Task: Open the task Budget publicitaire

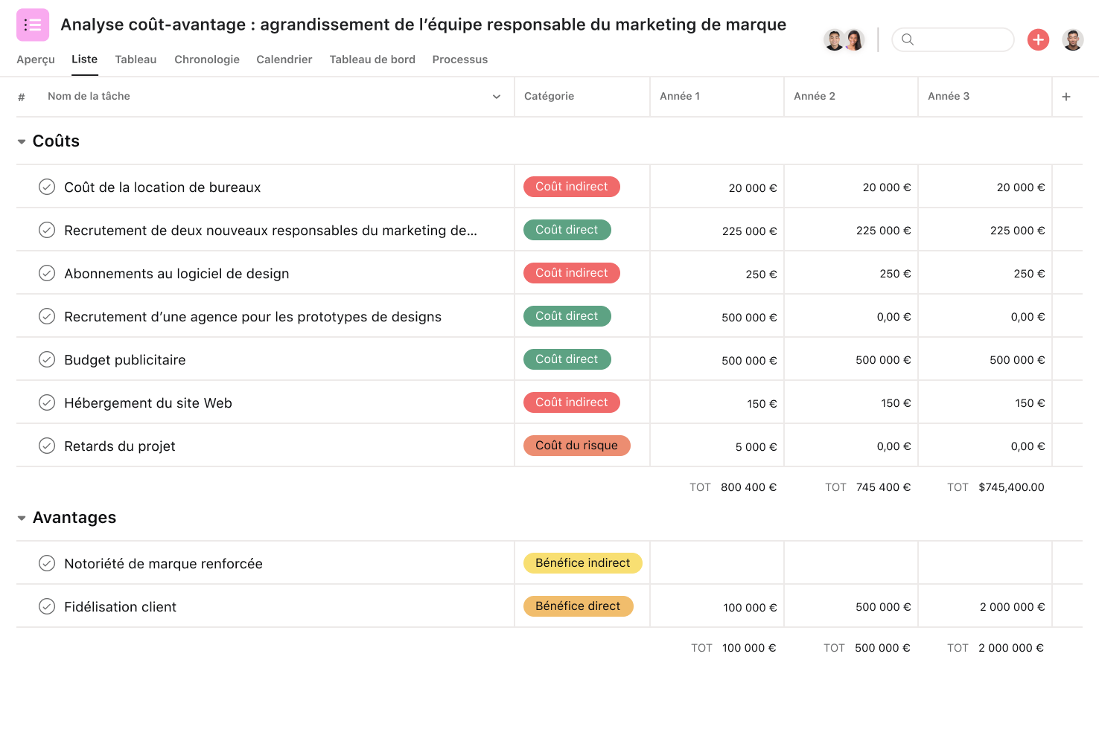Action: click(x=124, y=359)
